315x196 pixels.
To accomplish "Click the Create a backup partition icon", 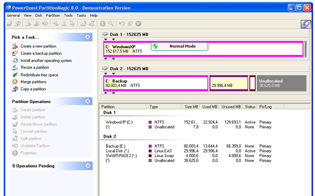I will [15, 53].
